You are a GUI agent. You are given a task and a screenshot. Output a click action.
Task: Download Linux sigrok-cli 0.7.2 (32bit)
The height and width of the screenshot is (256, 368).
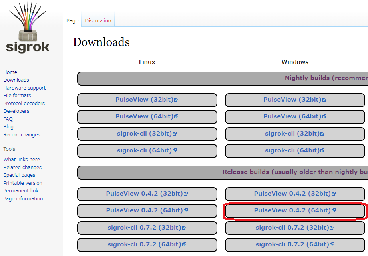click(x=147, y=228)
